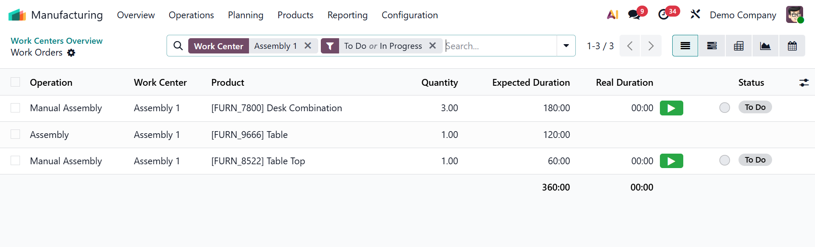Click the Search input field
The height and width of the screenshot is (247, 815).
(499, 46)
